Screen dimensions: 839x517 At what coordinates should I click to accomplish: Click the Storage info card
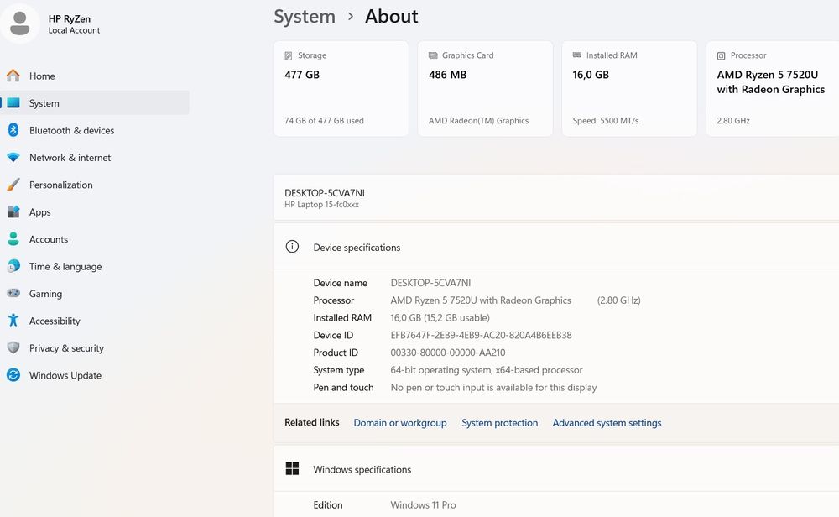(x=341, y=88)
